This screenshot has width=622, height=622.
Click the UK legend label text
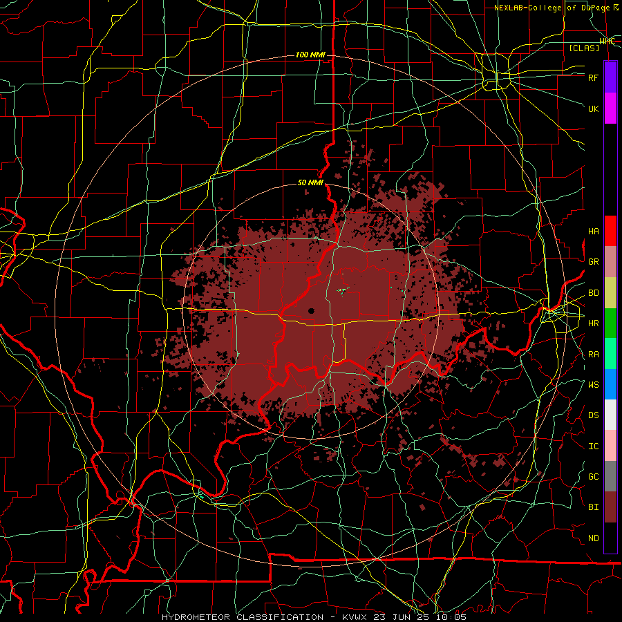[x=593, y=109]
